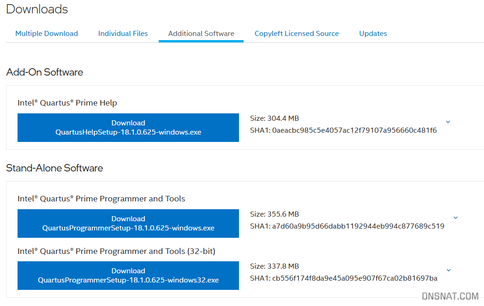
Task: Click the 'Add-On Software' heading
Action: coord(45,72)
